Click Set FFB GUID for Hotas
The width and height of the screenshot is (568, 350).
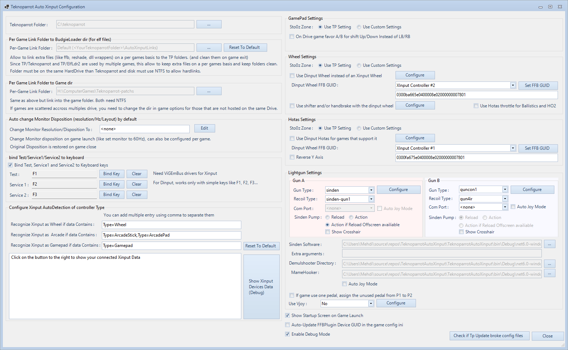538,148
